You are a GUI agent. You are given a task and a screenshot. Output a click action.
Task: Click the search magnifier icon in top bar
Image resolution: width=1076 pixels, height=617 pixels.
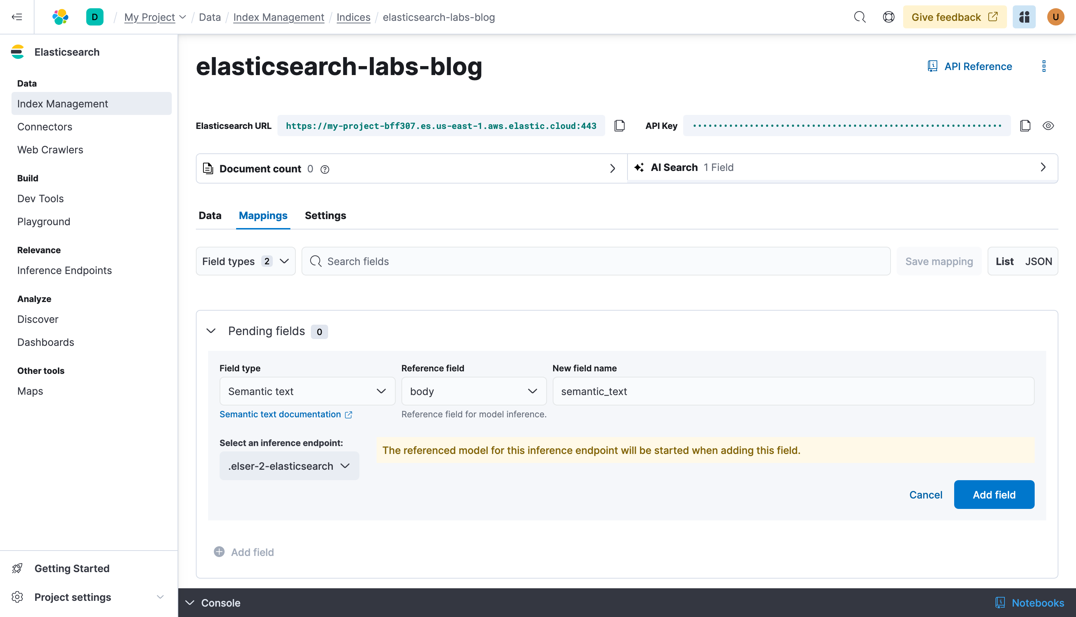click(859, 17)
